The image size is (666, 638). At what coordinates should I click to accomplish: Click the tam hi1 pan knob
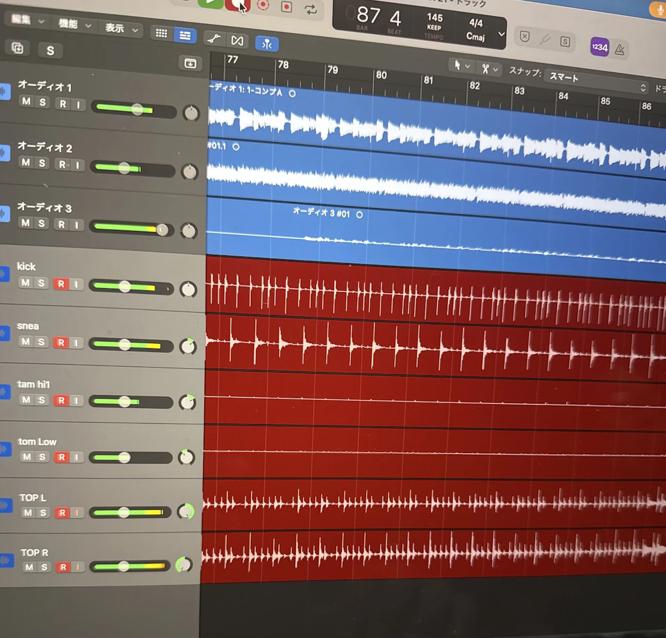tap(188, 402)
